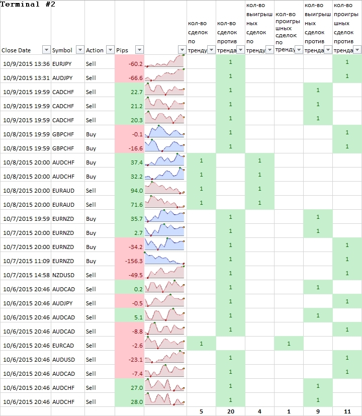Open the Symbol column filter dropdown
Screen dimensions: 362x416
(x=80, y=50)
